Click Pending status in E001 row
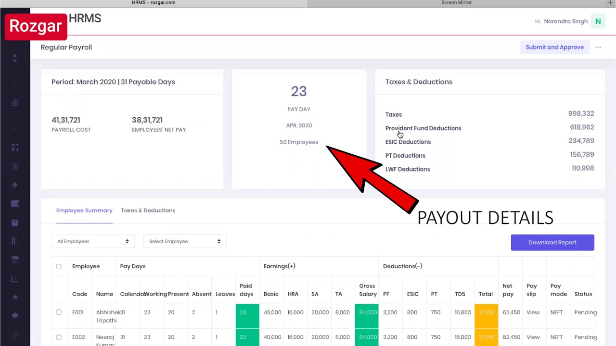This screenshot has height=346, width=616. [x=585, y=312]
